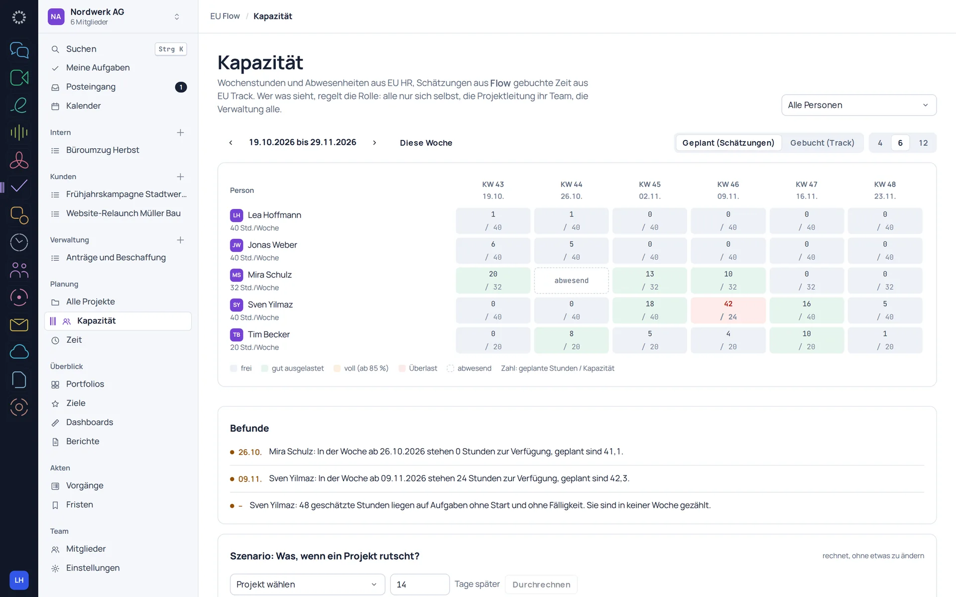This screenshot has height=597, width=956.
Task: Open the dotted circle logo at top left
Action: [x=19, y=17]
